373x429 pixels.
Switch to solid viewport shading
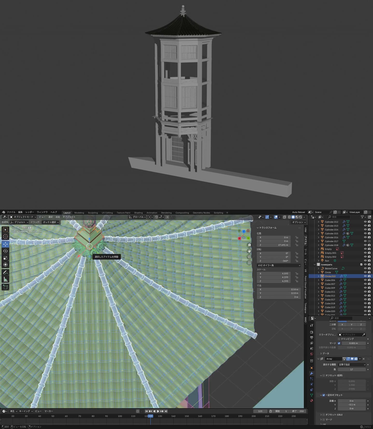point(293,217)
